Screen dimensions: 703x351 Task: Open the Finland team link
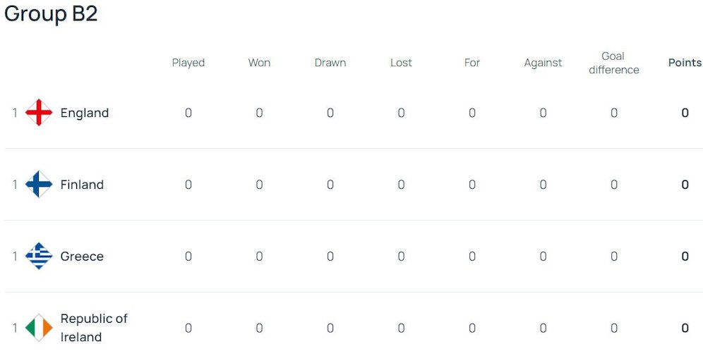point(82,185)
